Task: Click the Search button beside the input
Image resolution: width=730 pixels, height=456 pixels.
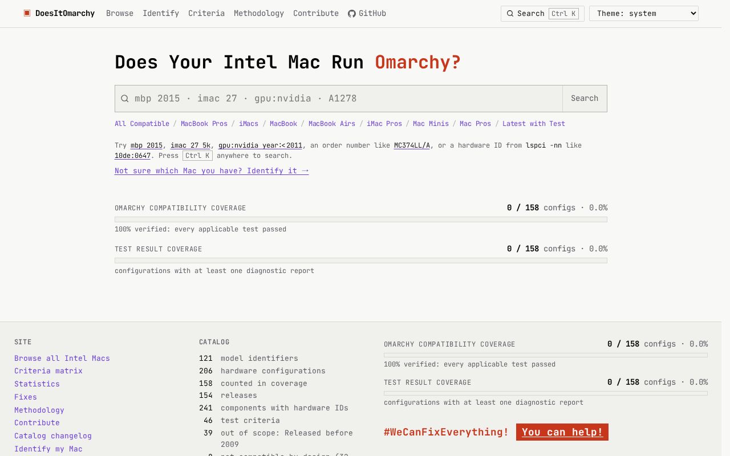Action: coord(585,99)
